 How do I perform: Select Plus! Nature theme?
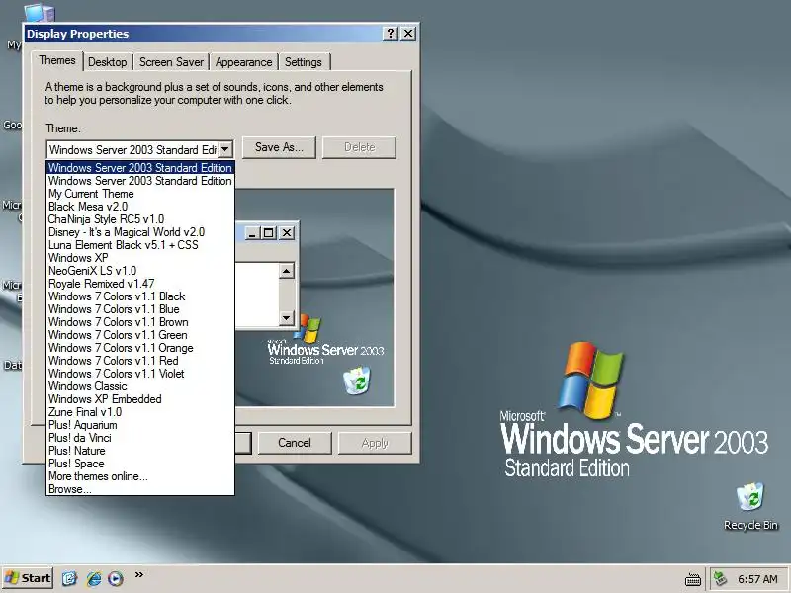[140, 451]
